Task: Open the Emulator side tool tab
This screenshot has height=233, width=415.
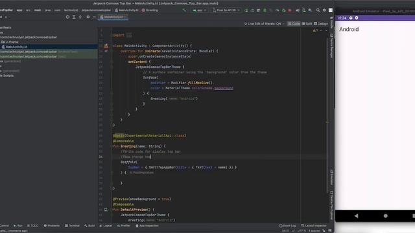Action: 331,177
